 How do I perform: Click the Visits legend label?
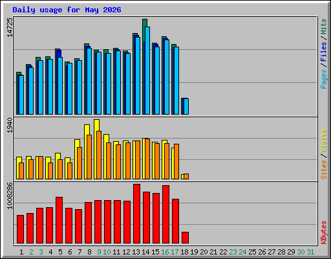point(324,141)
